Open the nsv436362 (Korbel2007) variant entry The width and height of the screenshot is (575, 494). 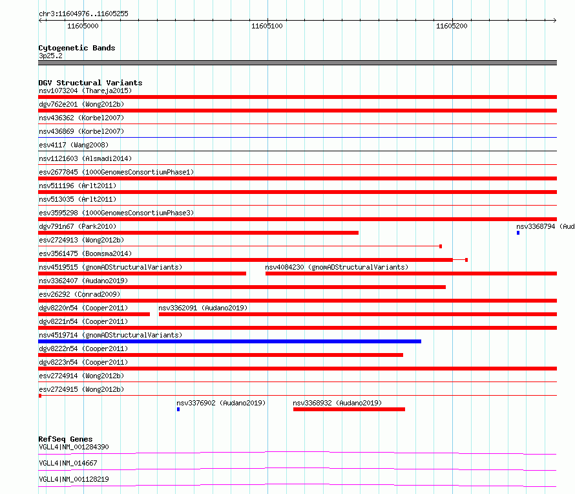tap(81, 118)
